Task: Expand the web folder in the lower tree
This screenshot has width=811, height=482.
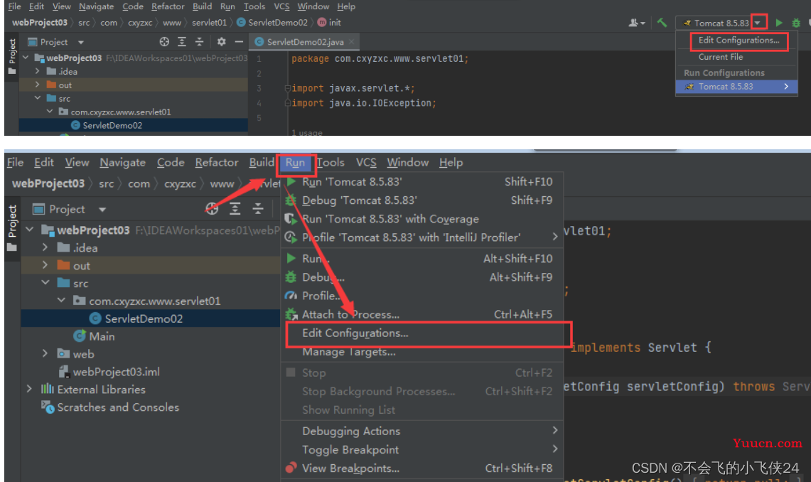Action: coord(45,354)
